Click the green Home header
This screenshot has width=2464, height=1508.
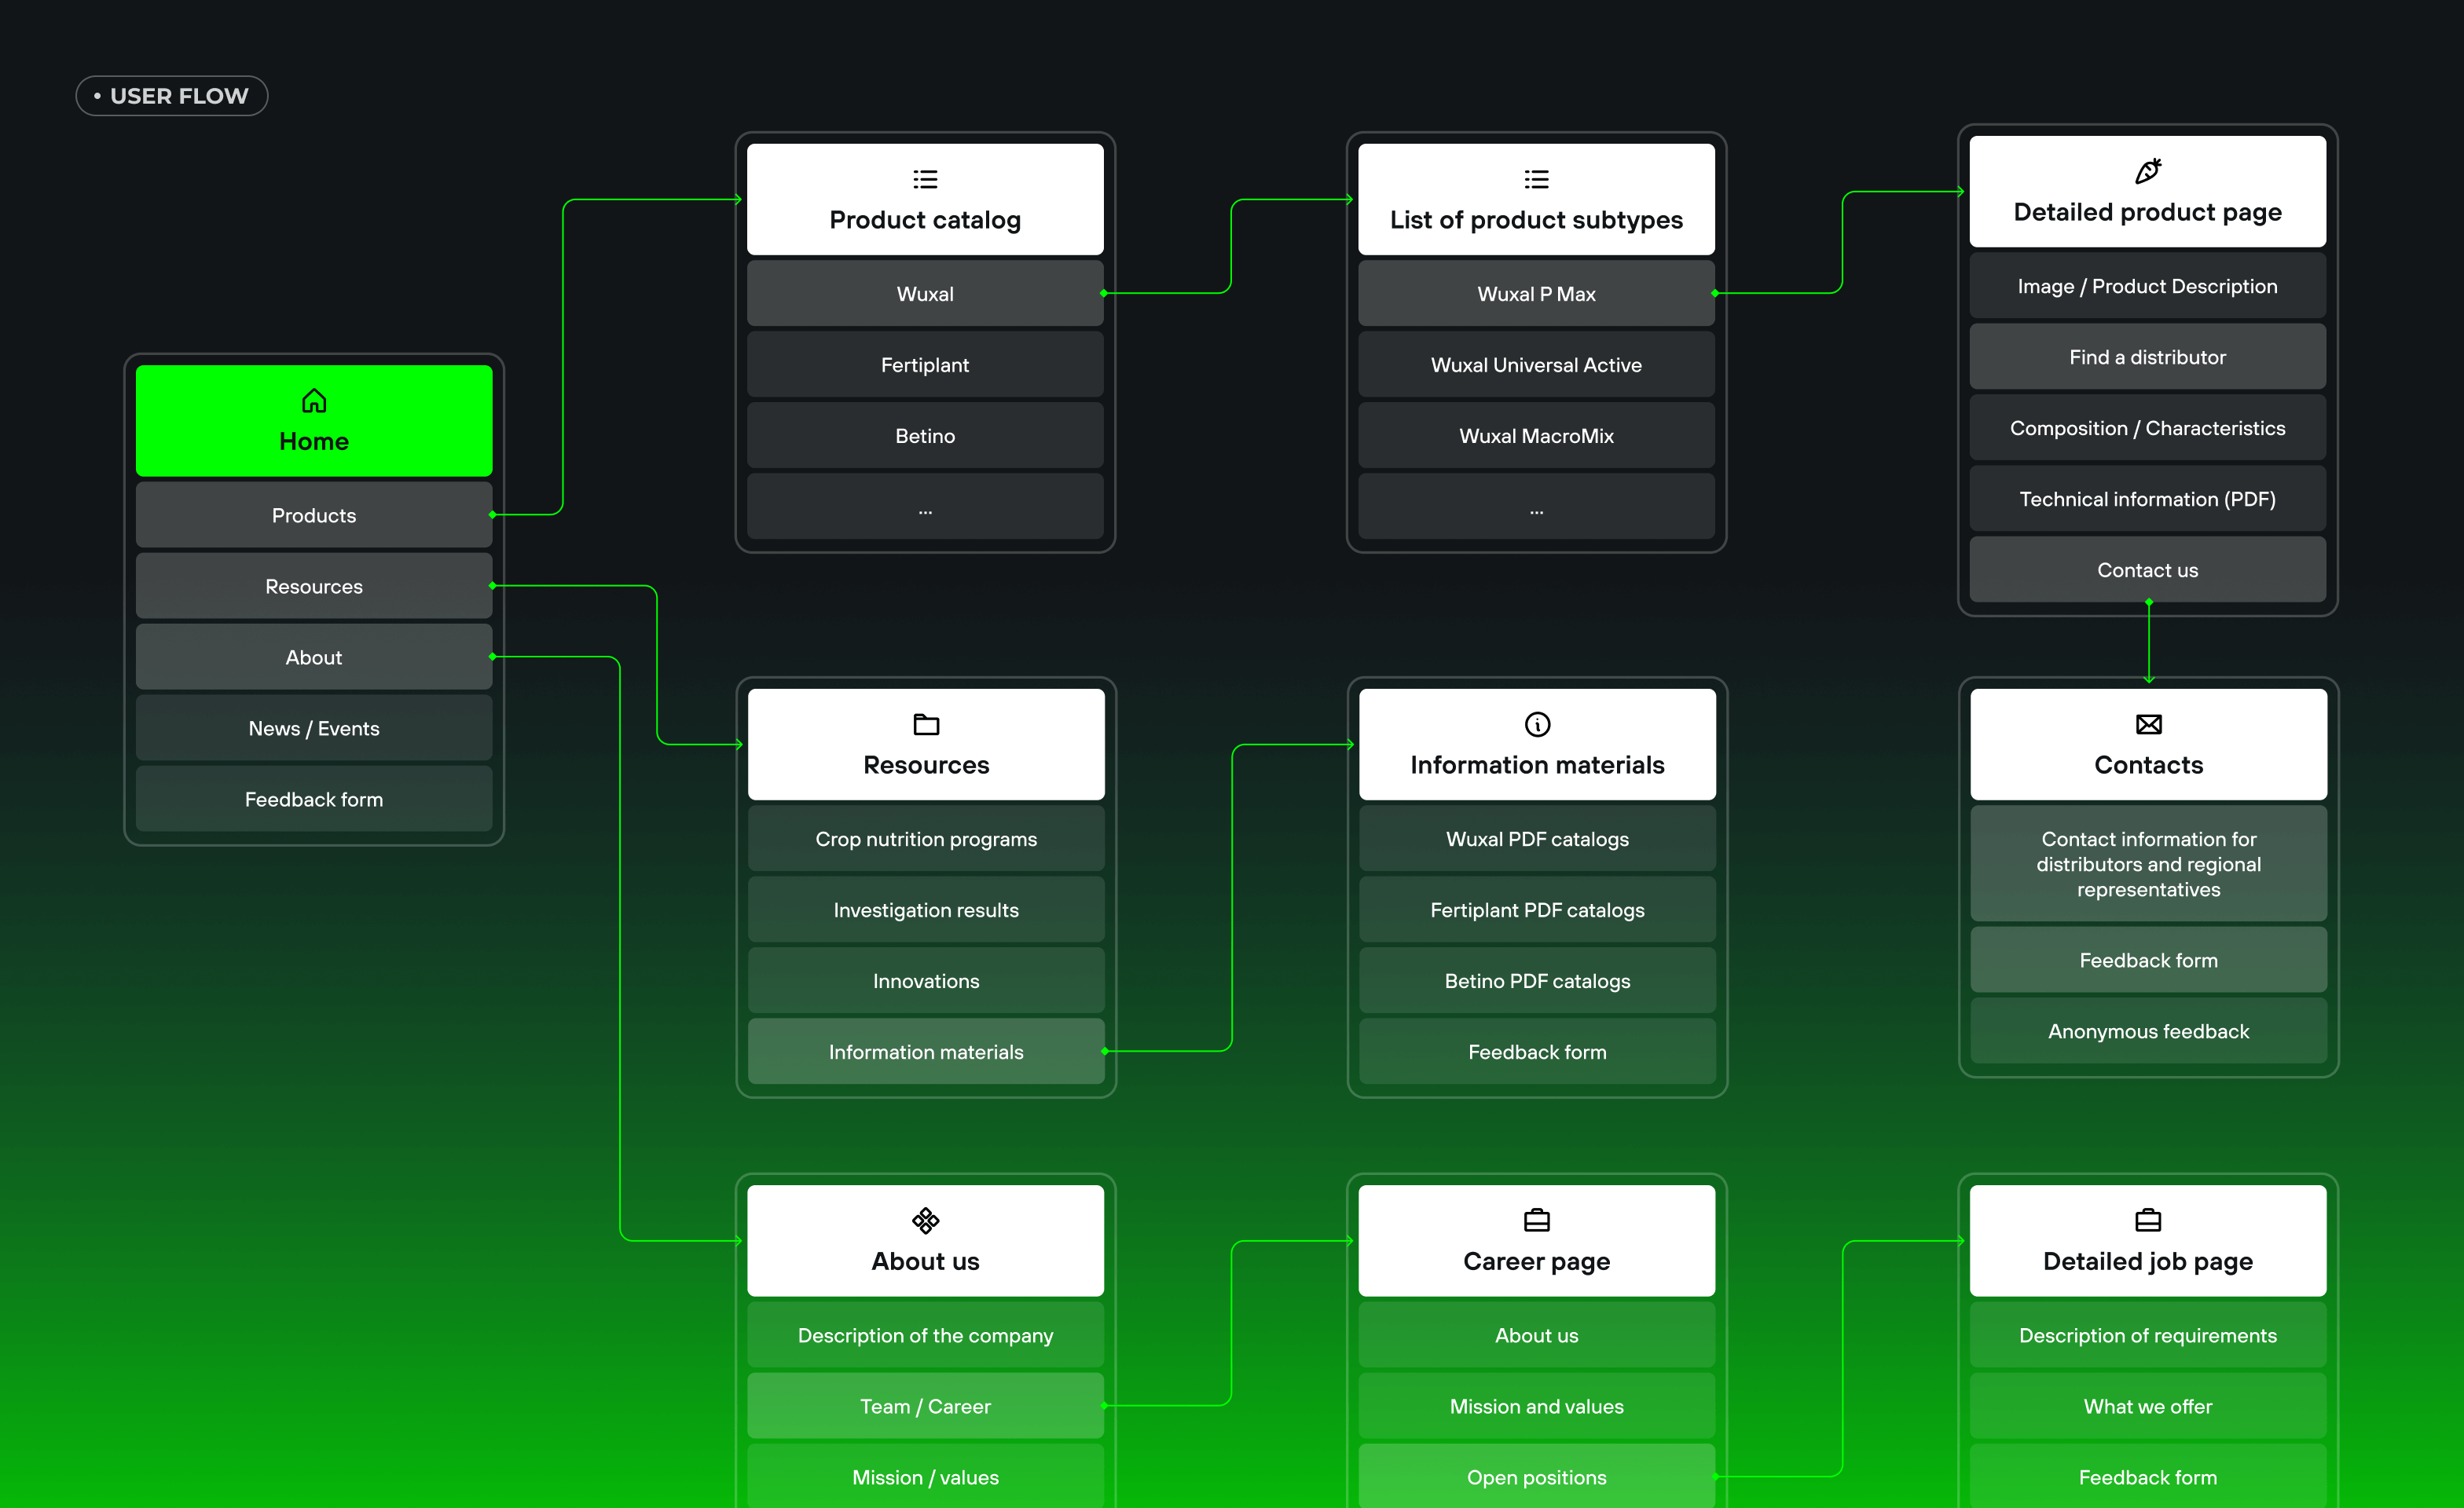click(314, 421)
